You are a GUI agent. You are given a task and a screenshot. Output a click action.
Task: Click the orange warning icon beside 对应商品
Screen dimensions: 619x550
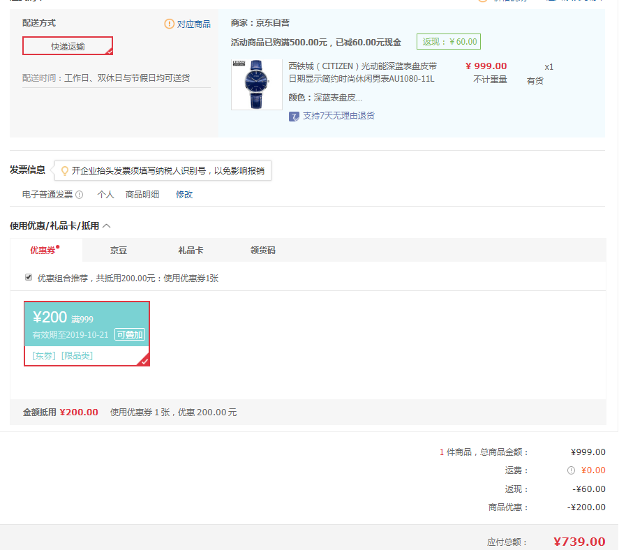point(169,24)
